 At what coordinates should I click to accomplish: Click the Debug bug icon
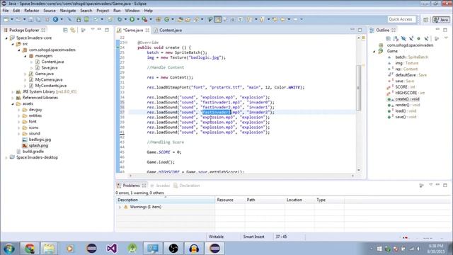click(120, 19)
